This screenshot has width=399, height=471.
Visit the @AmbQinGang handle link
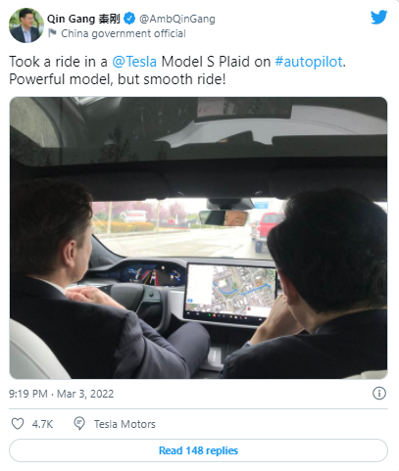pos(177,19)
